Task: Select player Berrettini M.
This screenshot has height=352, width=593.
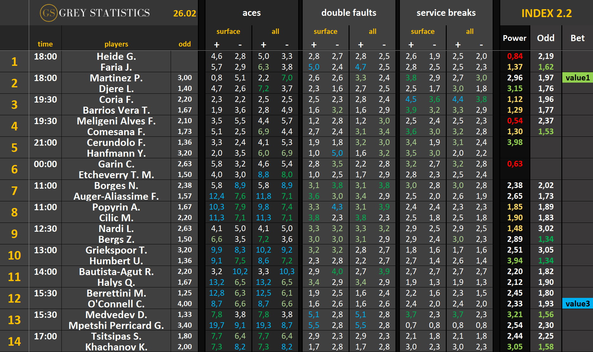Action: tap(116, 293)
